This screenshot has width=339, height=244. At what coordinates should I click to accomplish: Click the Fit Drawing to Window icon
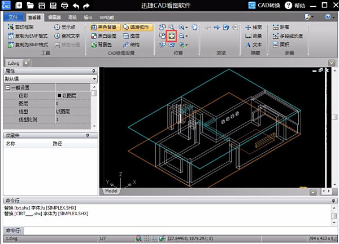tap(171, 36)
